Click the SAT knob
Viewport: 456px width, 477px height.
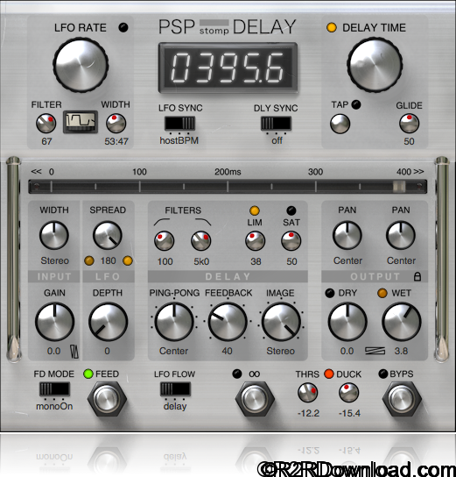(x=291, y=240)
